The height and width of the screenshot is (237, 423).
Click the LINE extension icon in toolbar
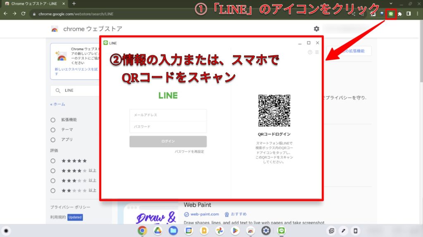coord(391,14)
